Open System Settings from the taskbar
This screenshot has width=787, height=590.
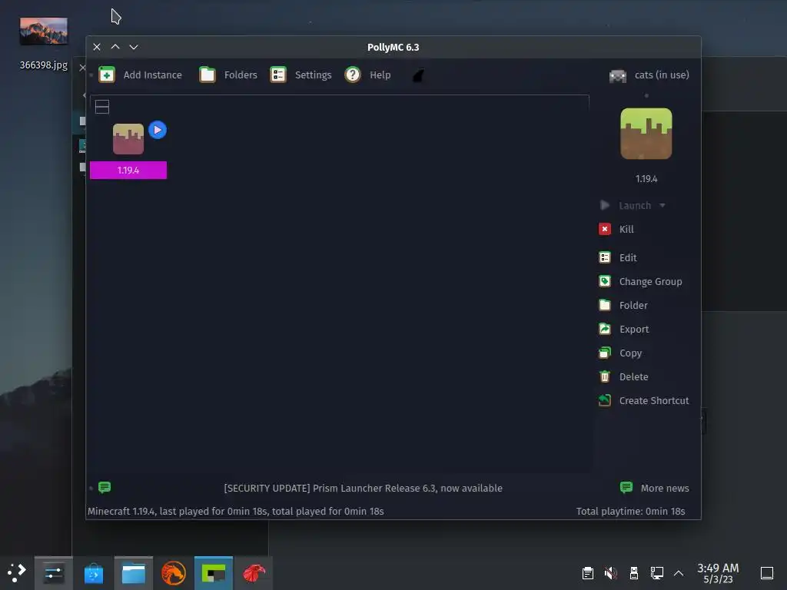pyautogui.click(x=53, y=573)
